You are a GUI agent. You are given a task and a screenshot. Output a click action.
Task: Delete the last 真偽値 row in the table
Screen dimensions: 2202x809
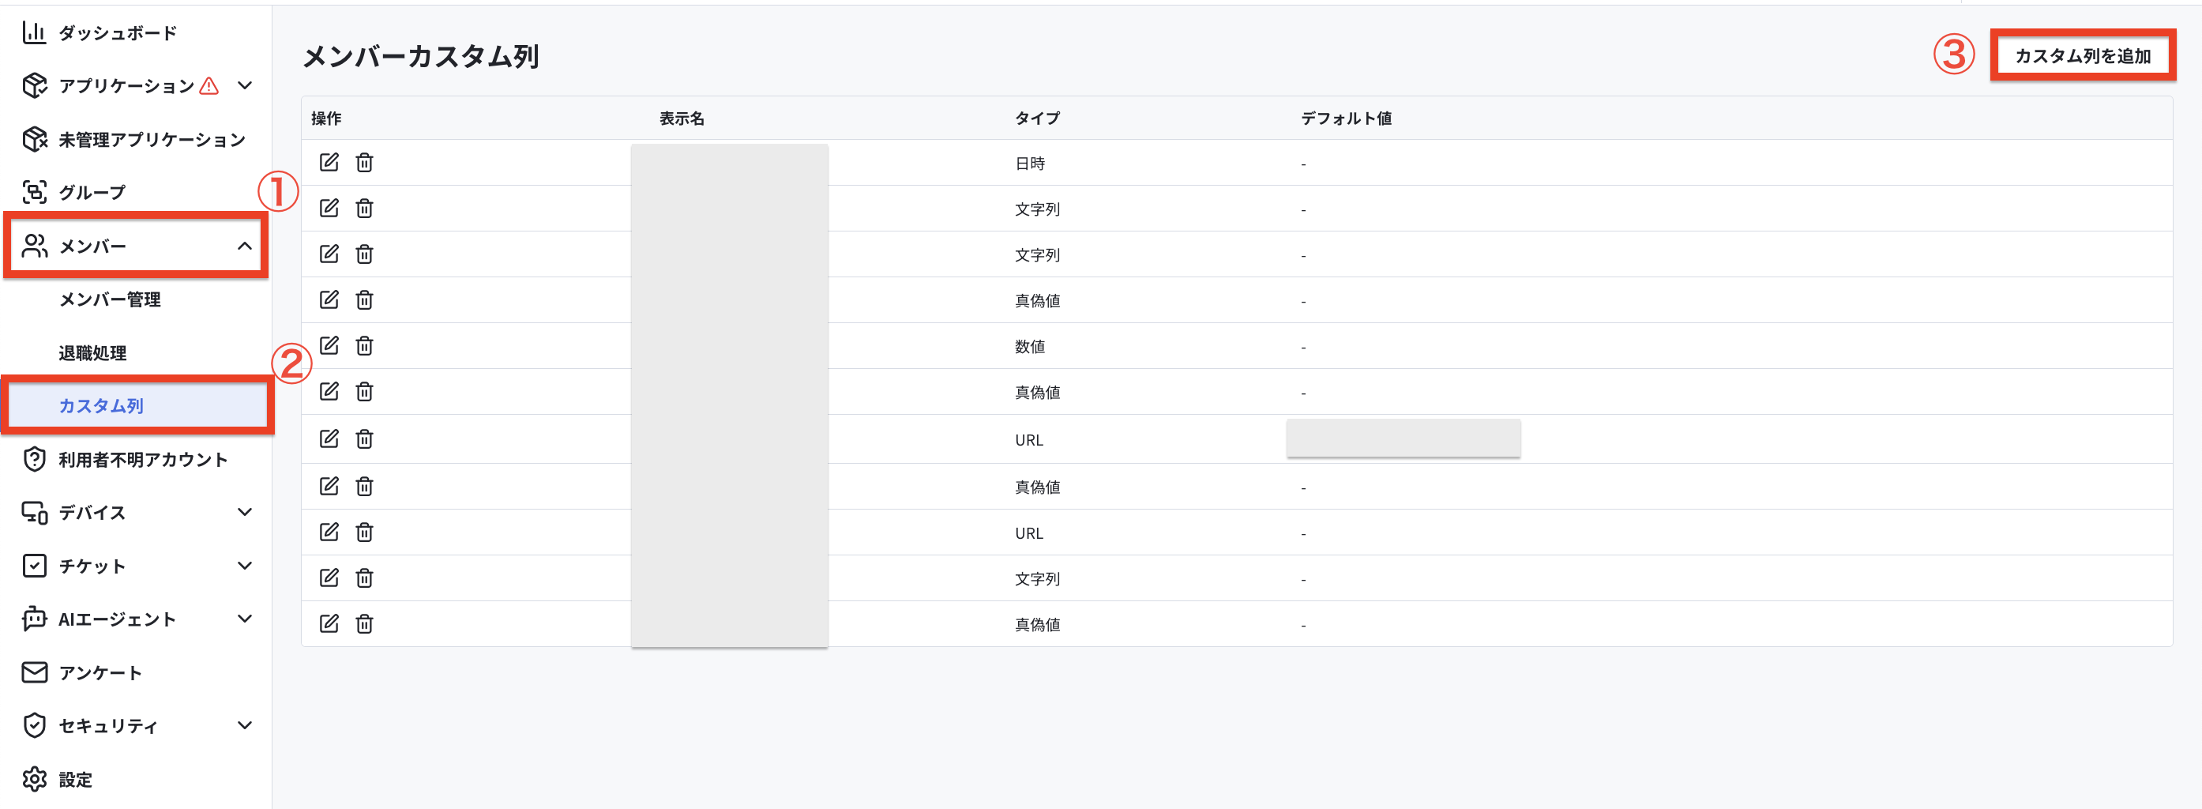(364, 623)
